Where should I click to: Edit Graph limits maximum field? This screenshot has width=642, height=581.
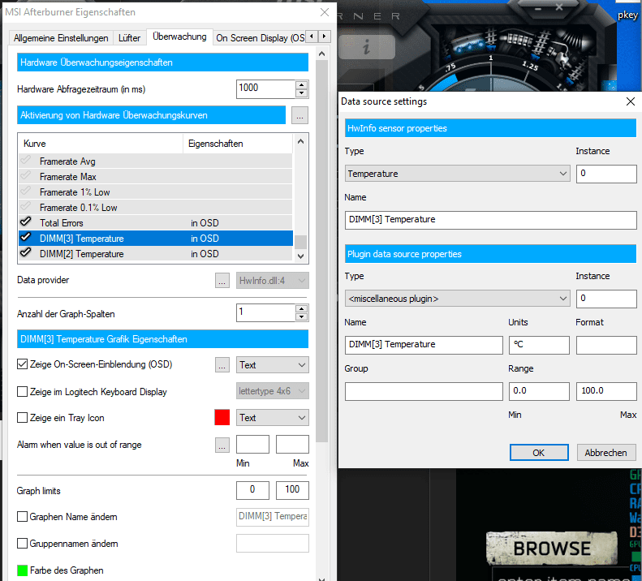(292, 490)
